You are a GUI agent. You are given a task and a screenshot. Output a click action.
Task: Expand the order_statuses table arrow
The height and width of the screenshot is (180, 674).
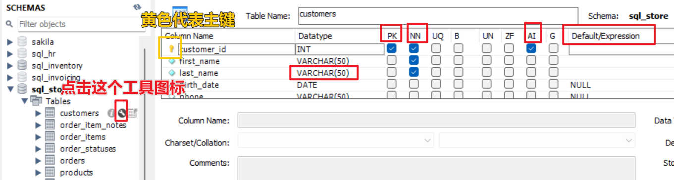point(38,149)
